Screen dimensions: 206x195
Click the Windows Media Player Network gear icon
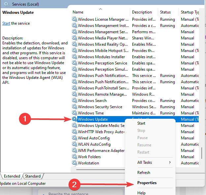[75, 38]
